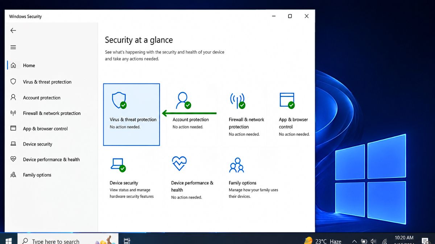This screenshot has height=244, width=435.
Task: Click the laptop icon on Device security tile
Action: (x=118, y=164)
